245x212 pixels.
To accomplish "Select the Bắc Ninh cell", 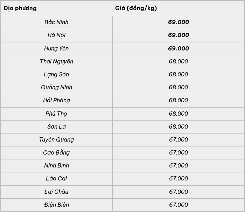I will [56, 22].
